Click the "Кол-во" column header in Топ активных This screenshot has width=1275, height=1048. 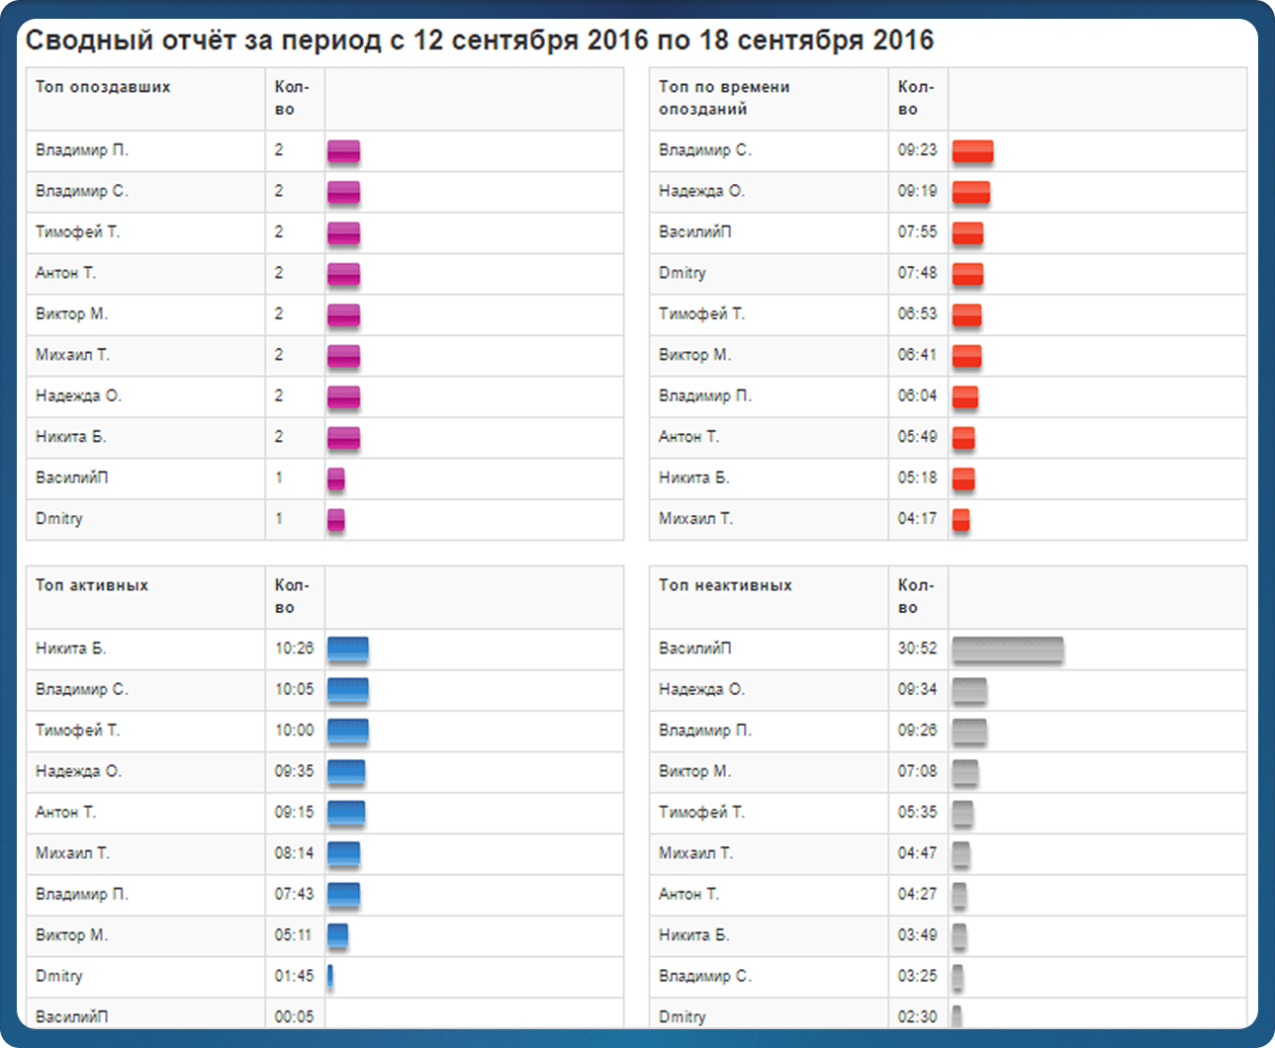[x=292, y=596]
